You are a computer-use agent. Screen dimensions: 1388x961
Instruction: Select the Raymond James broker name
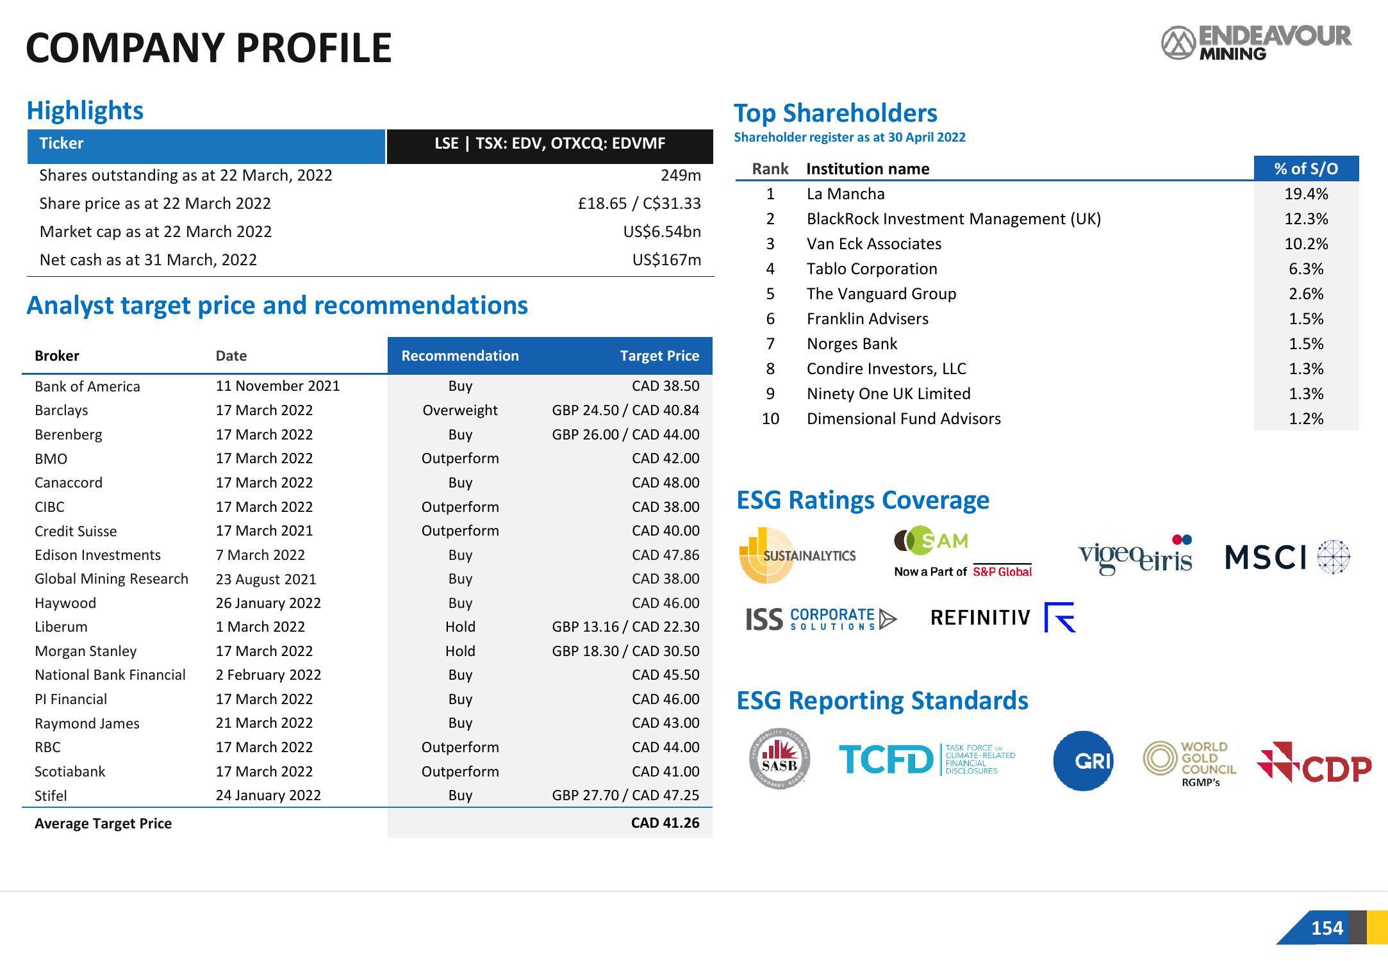(x=87, y=723)
